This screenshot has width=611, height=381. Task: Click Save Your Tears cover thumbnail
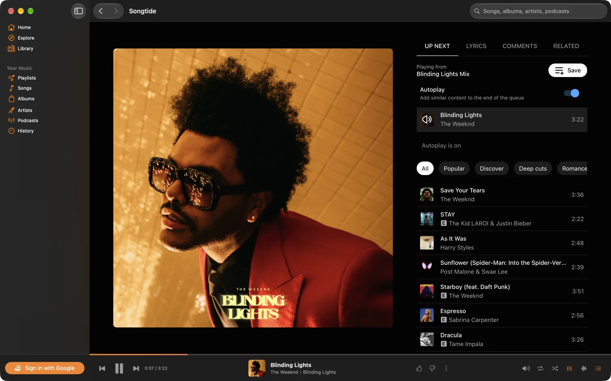click(427, 195)
